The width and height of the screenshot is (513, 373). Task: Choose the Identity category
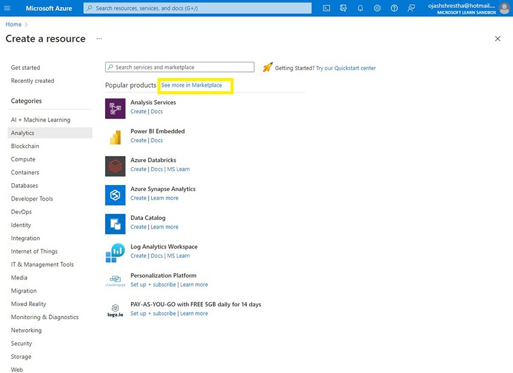pos(21,225)
